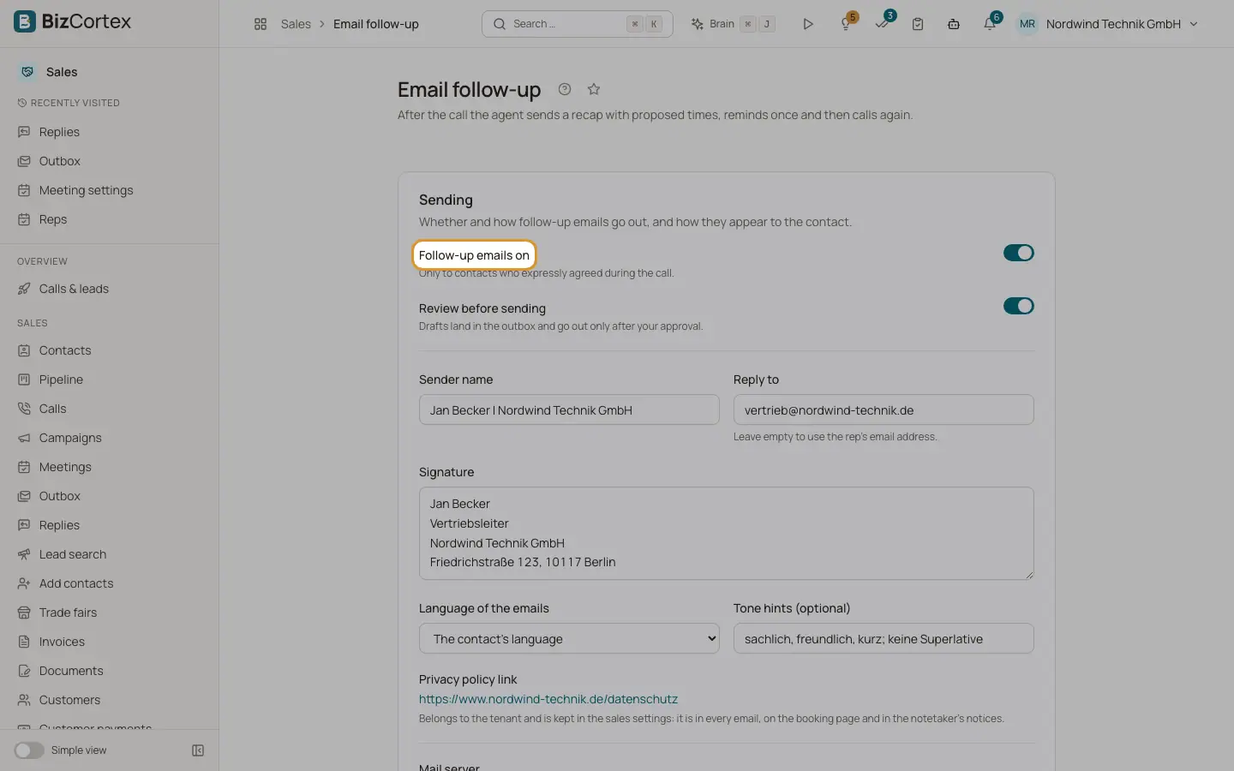This screenshot has width=1234, height=771.
Task: Toggle Review before sending switch
Action: pos(1019,306)
